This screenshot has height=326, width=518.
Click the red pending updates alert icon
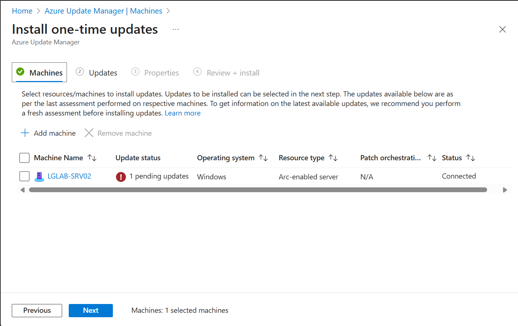point(121,177)
